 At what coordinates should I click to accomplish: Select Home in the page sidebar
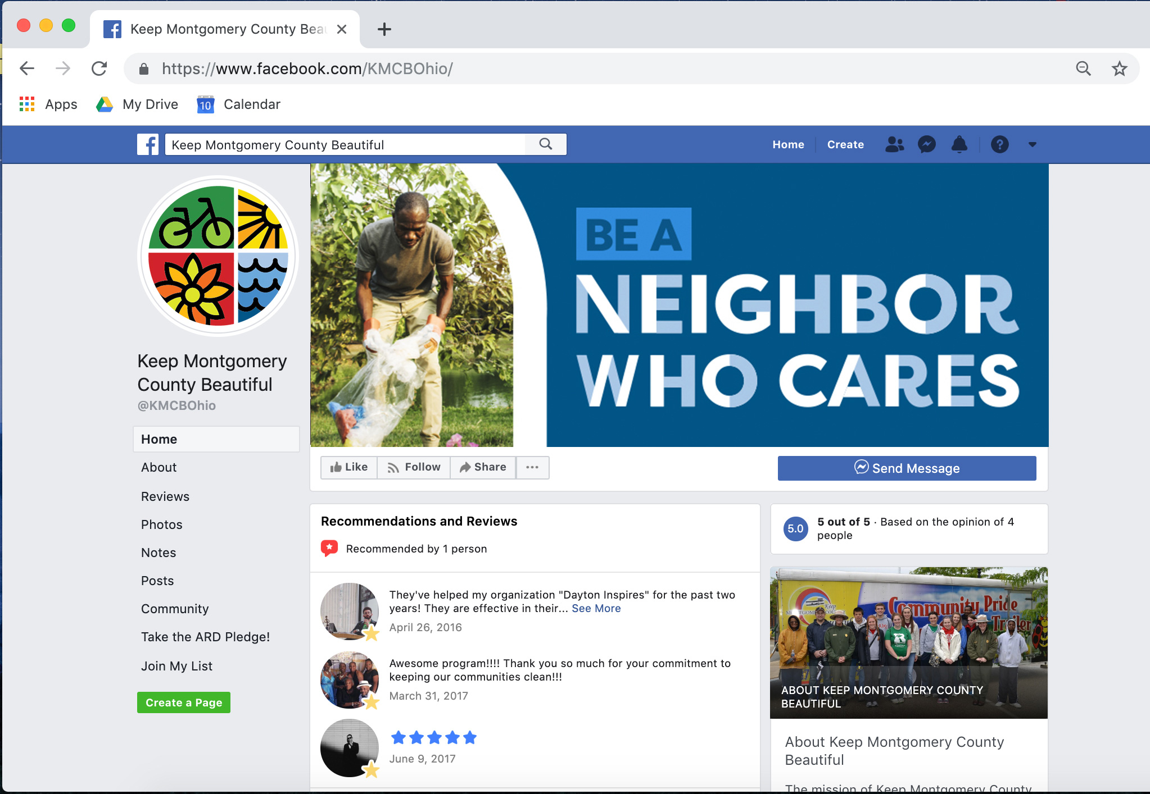(216, 439)
